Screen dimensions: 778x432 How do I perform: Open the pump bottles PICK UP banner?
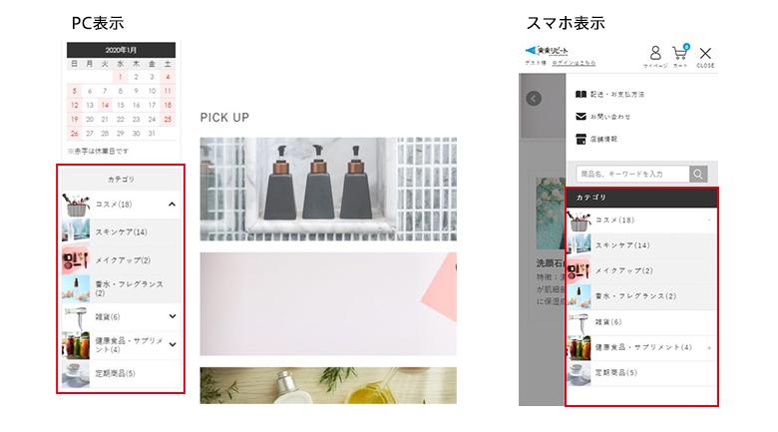(328, 190)
